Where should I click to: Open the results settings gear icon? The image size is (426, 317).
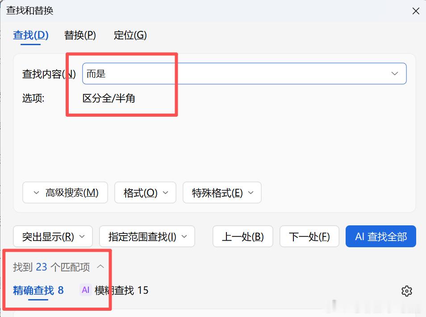pyautogui.click(x=406, y=291)
